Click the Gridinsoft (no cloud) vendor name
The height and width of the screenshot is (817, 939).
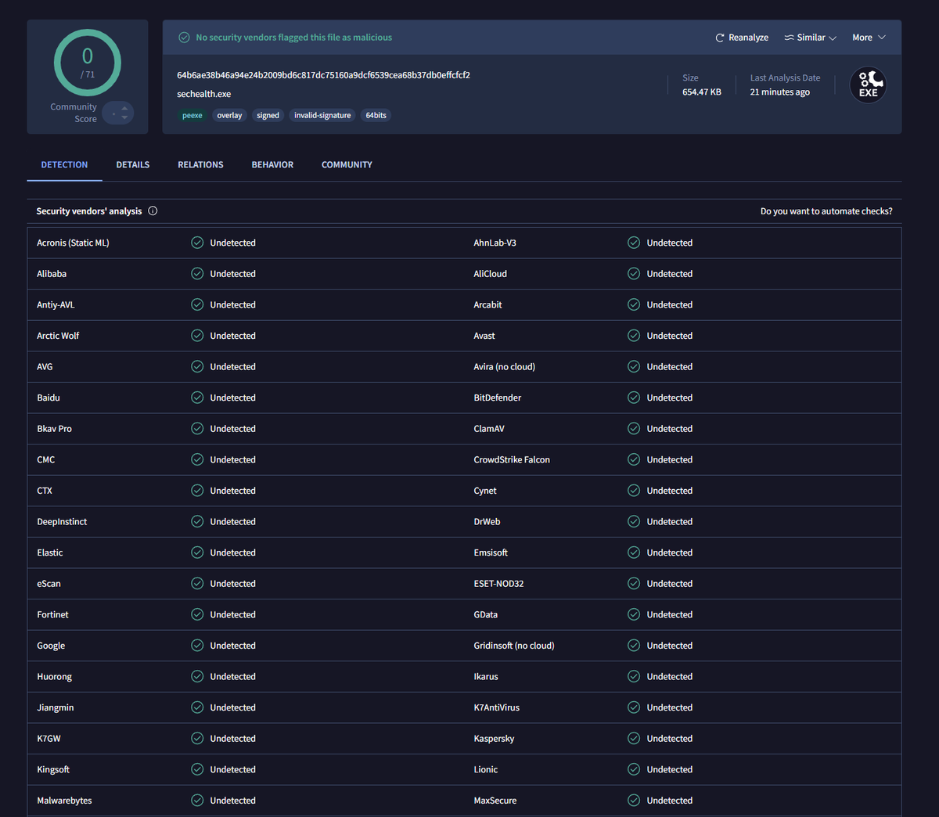pyautogui.click(x=514, y=646)
